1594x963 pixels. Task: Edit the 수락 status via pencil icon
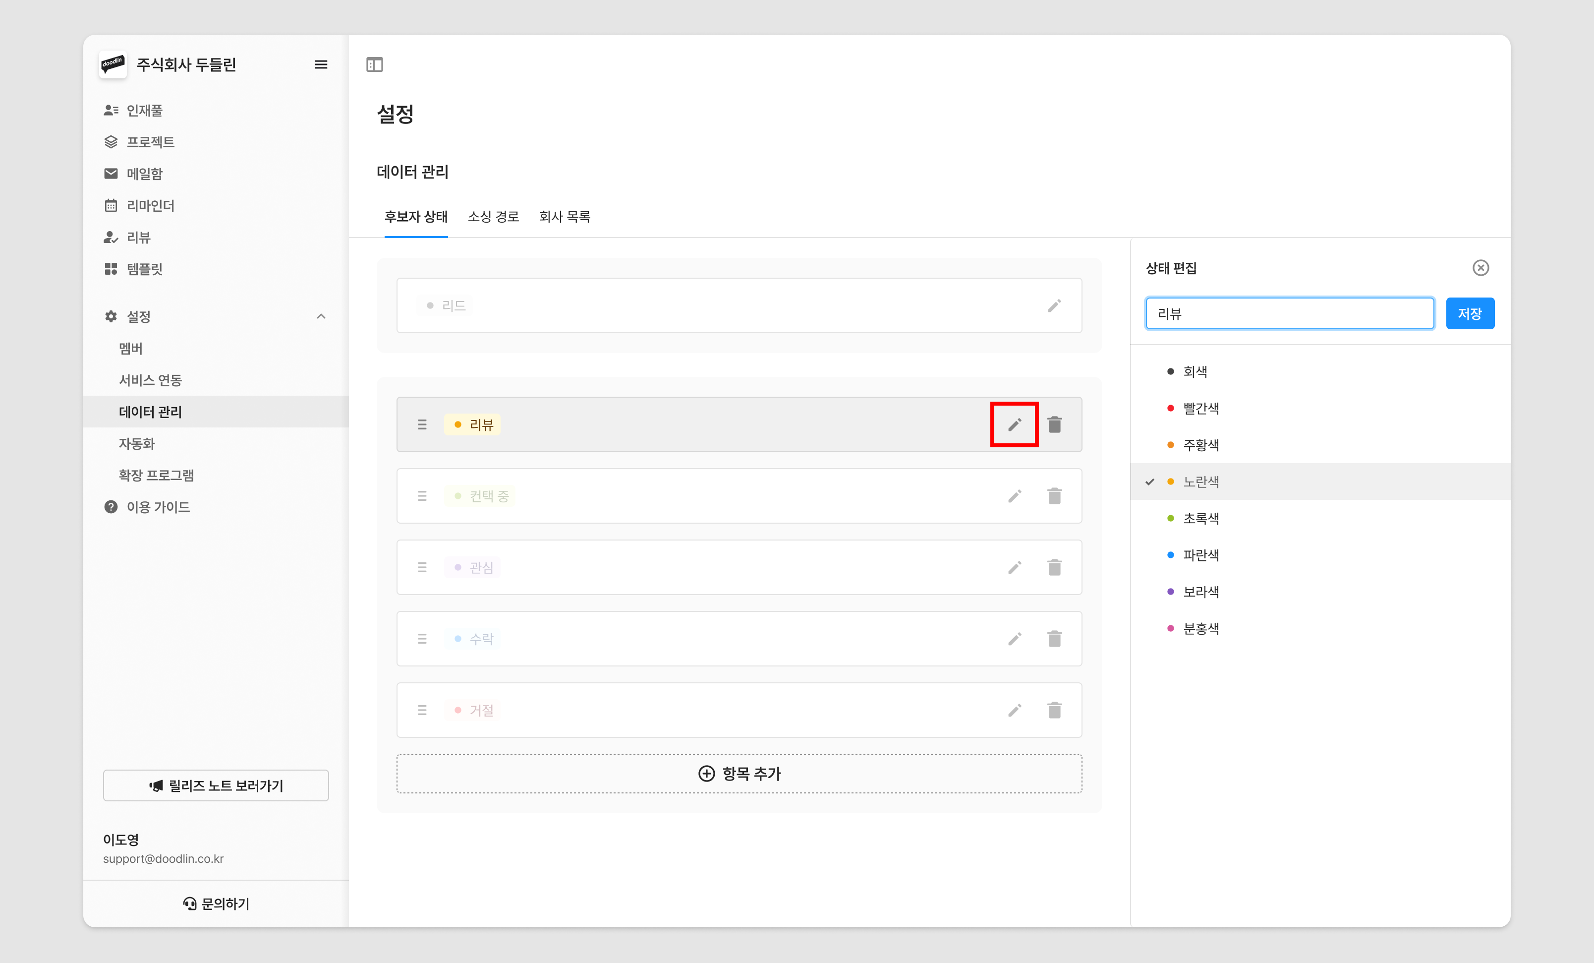click(x=1014, y=639)
